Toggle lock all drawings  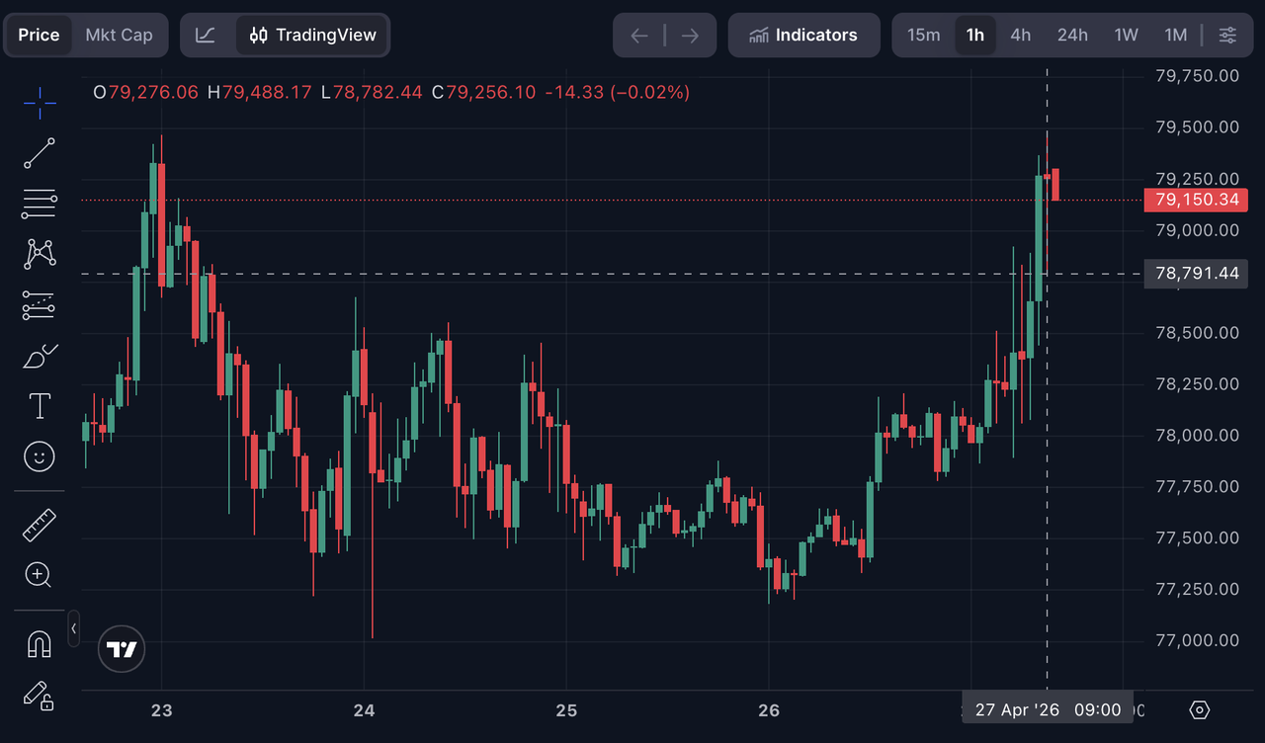point(40,695)
